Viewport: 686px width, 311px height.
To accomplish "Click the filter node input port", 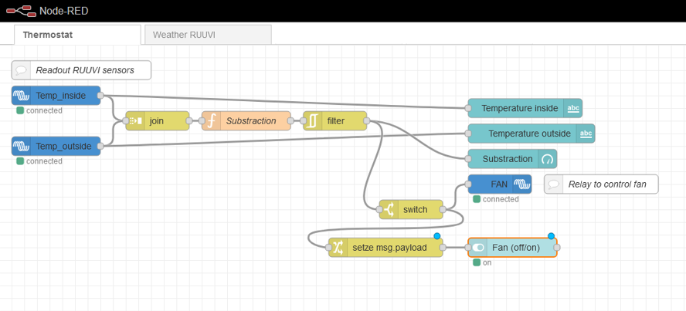I will pyautogui.click(x=303, y=121).
